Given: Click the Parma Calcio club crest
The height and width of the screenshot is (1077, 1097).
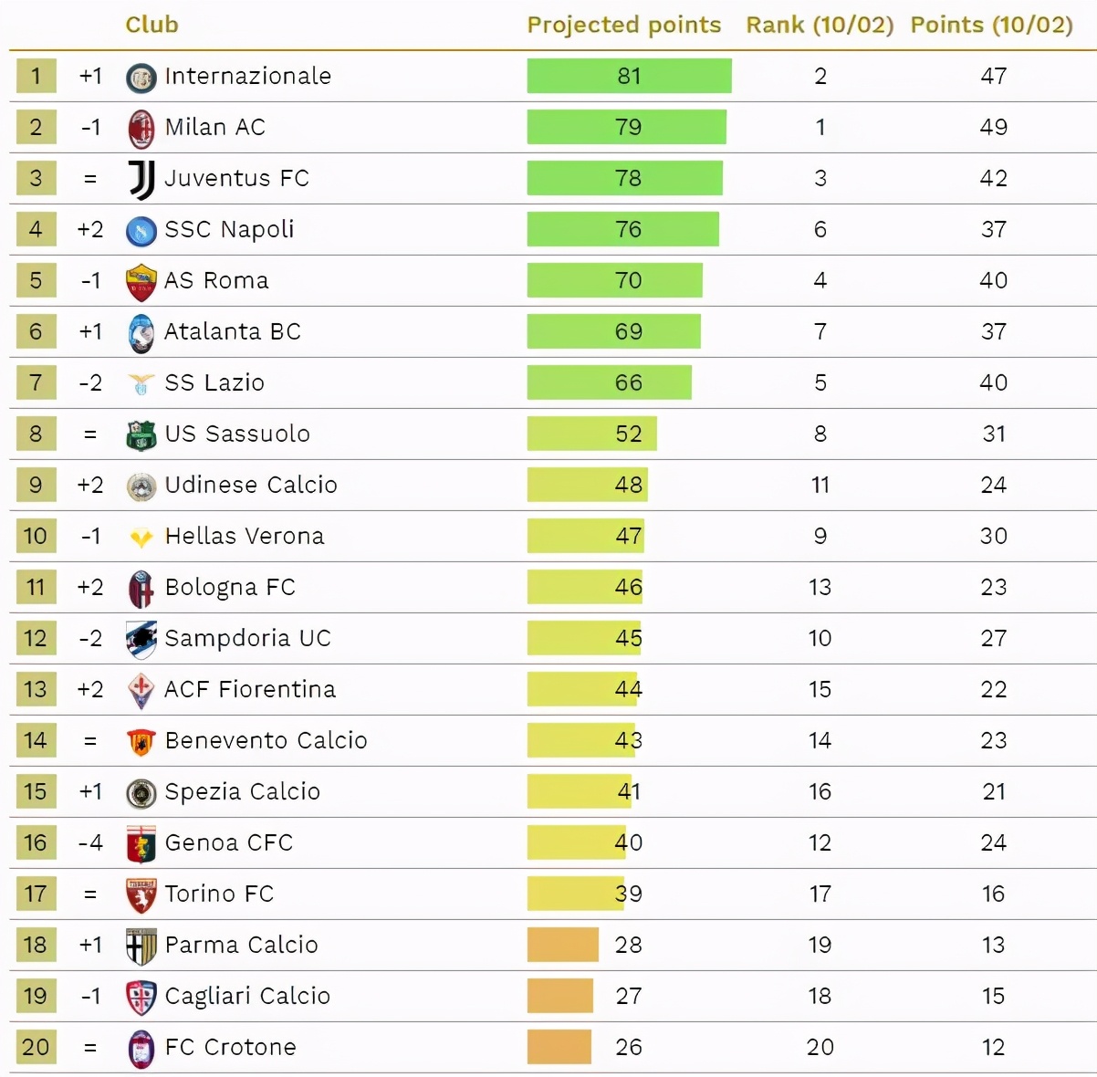Looking at the screenshot, I should pos(141,946).
